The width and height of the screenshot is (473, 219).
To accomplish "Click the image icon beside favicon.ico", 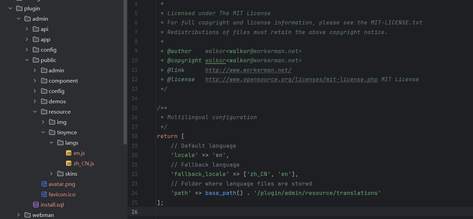I will [44, 194].
